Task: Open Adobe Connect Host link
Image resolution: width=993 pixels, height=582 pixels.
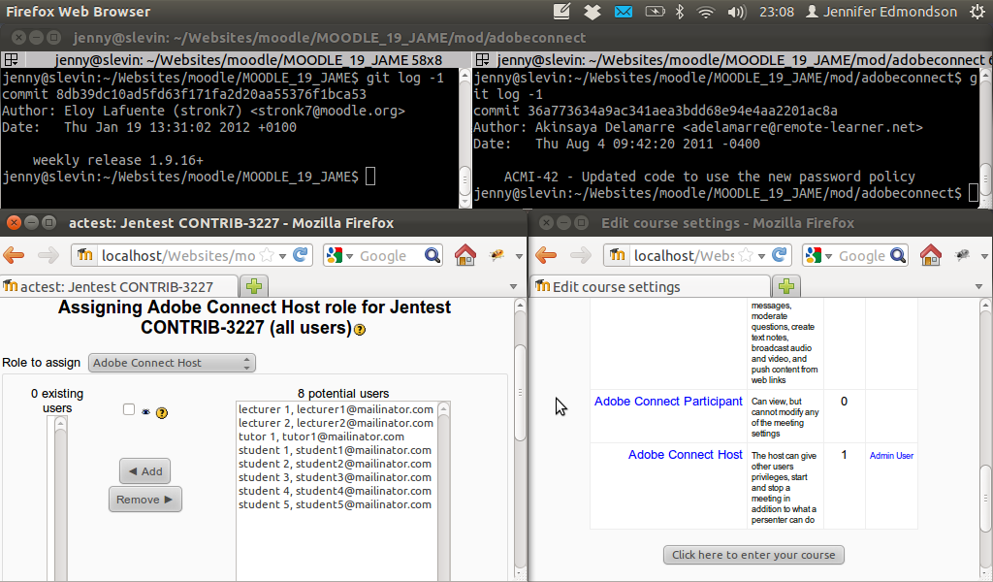Action: [686, 455]
